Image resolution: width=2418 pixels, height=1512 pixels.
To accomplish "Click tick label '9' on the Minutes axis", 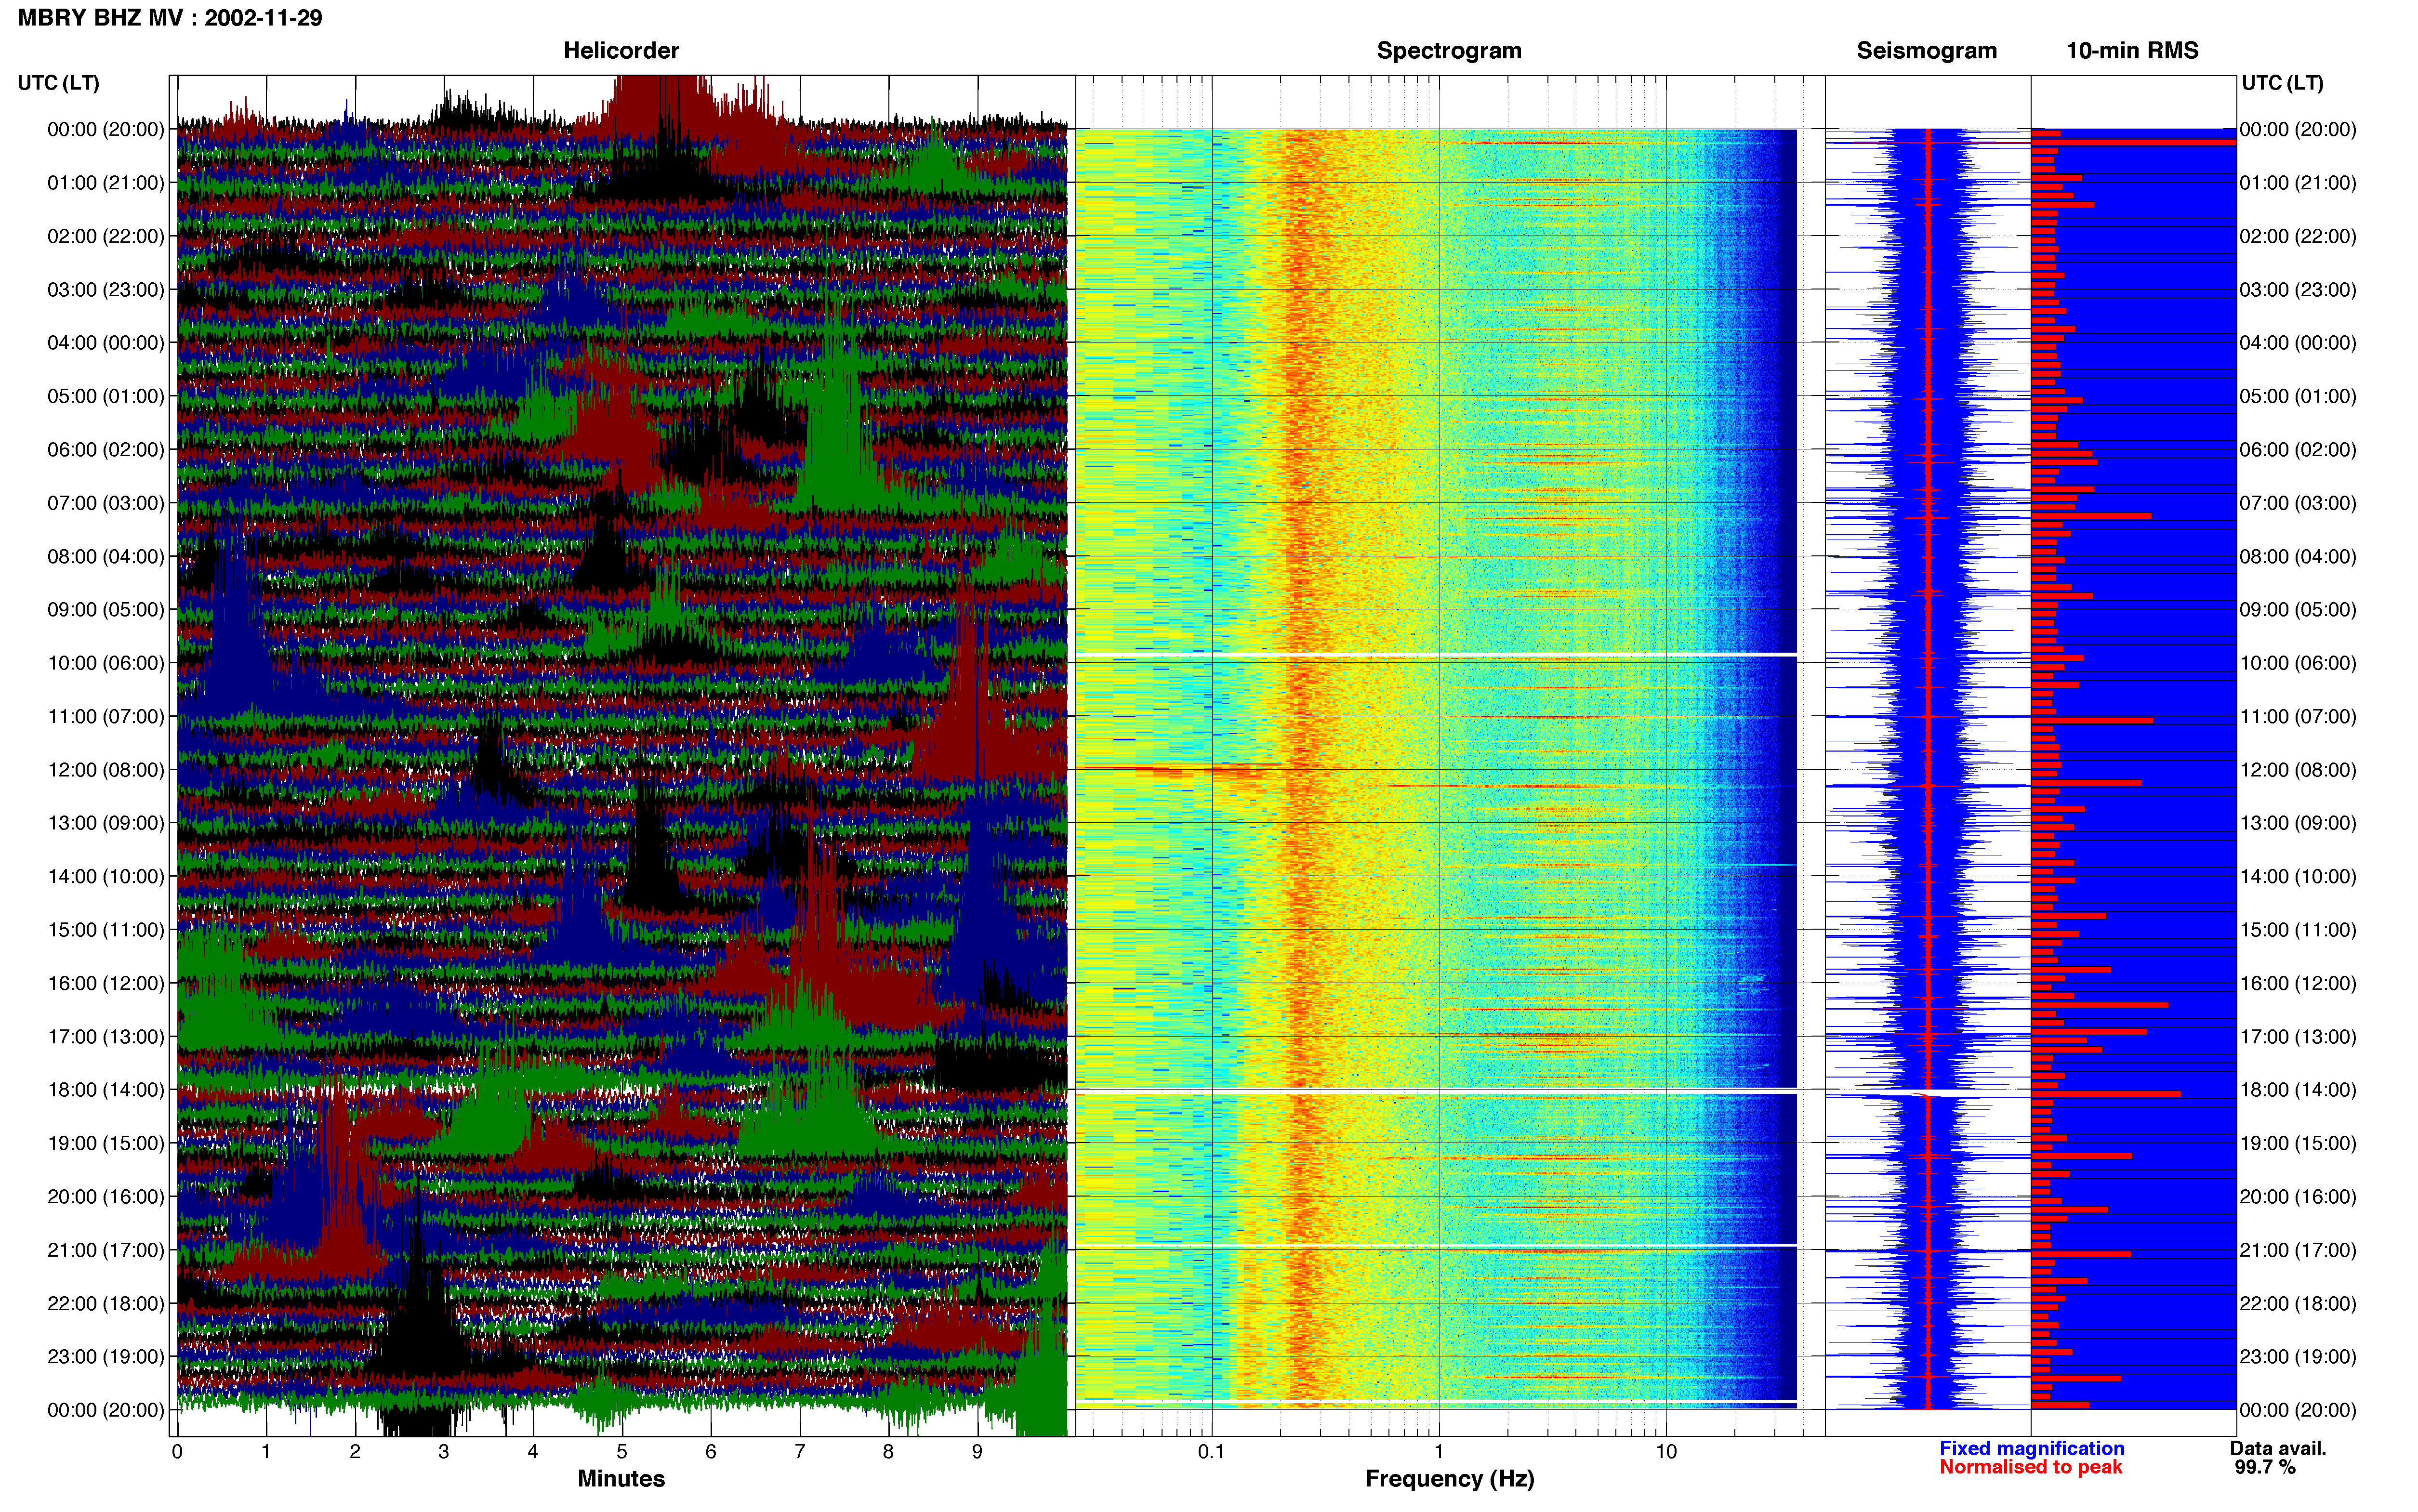I will [977, 1452].
